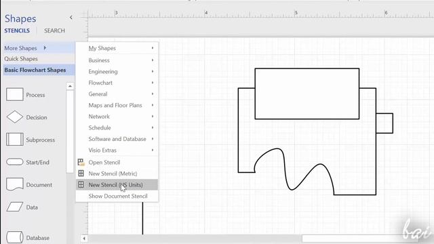Click the Database shape label
434x244 pixels.
pos(38,238)
